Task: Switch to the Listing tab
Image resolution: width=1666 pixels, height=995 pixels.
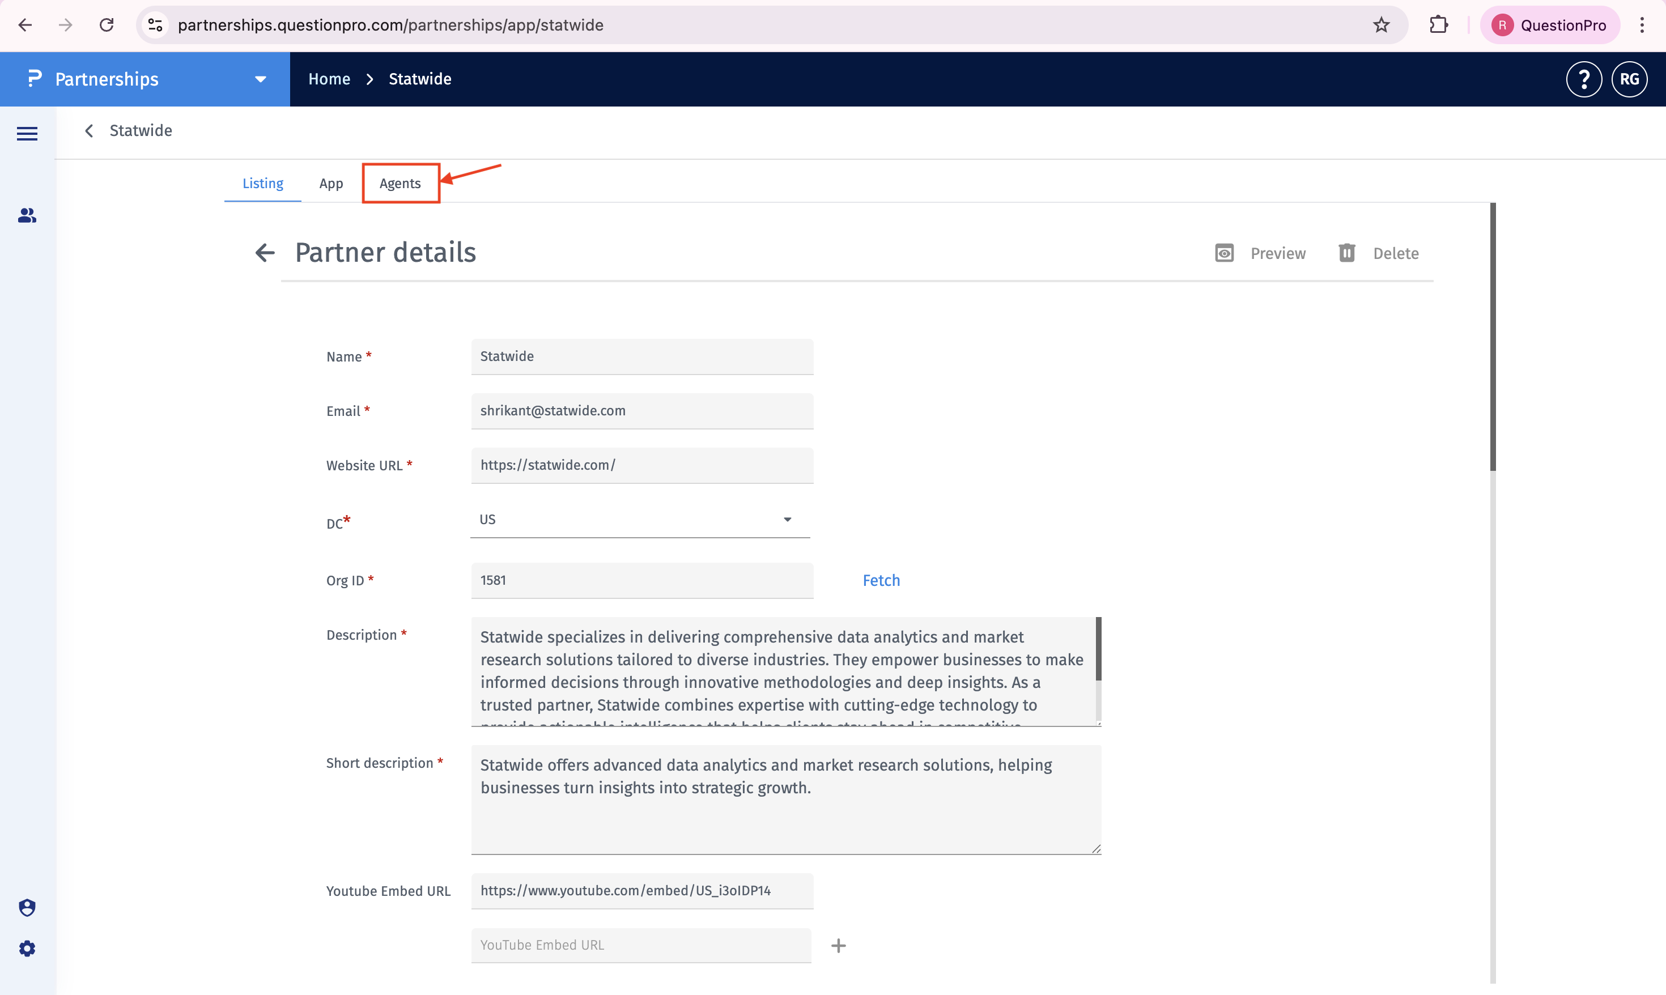Action: click(263, 183)
